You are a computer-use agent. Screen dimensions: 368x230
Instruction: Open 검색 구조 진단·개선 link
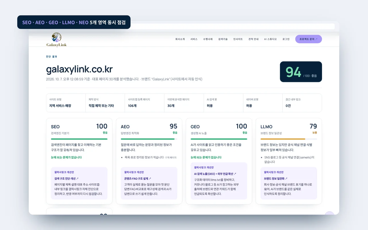66,179
